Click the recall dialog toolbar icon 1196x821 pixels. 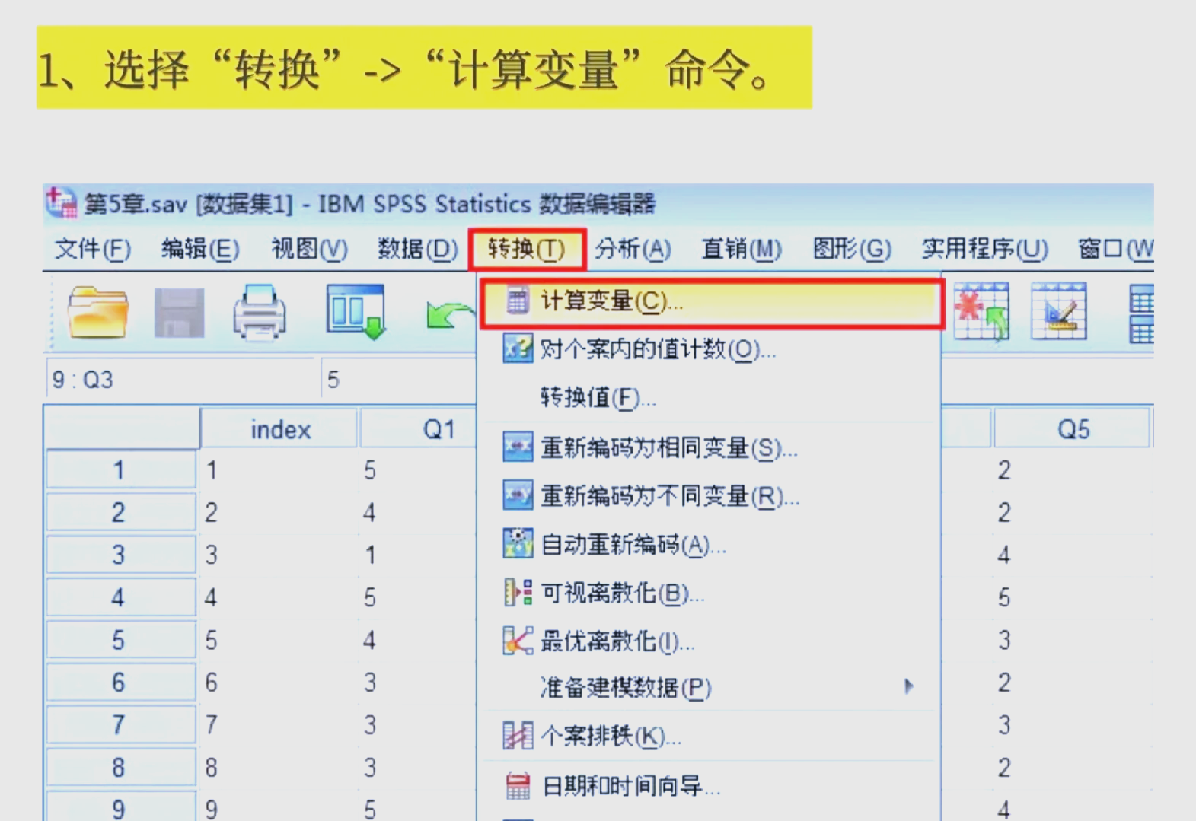[356, 311]
